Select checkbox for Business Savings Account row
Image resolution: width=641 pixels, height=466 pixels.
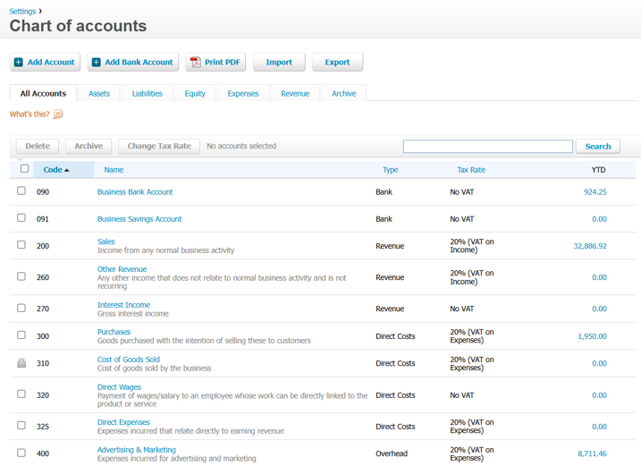tap(21, 217)
